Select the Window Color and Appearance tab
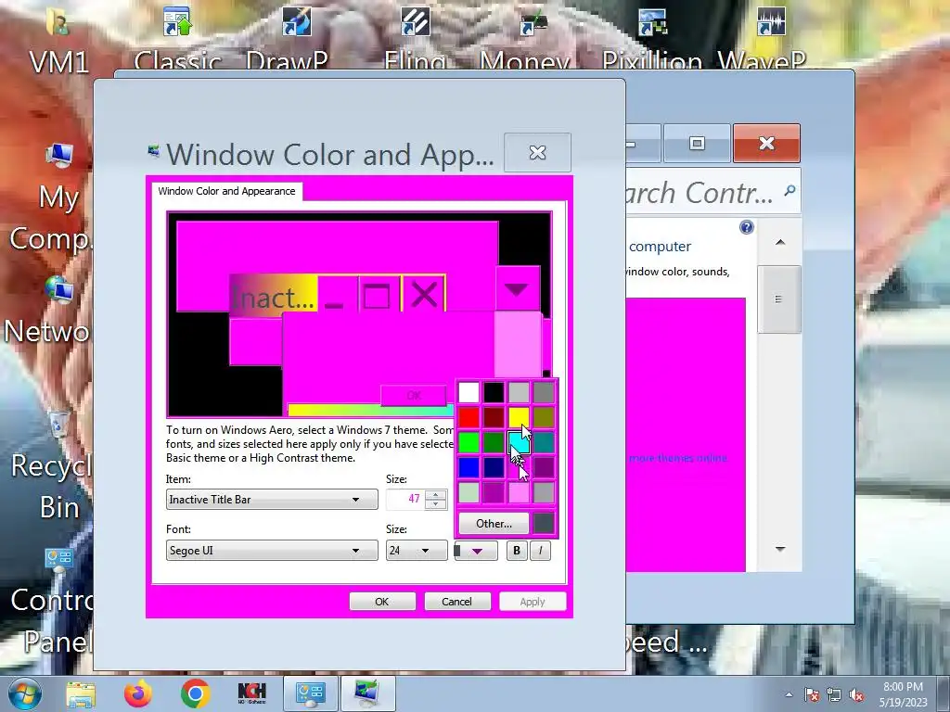This screenshot has height=712, width=950. 226,191
